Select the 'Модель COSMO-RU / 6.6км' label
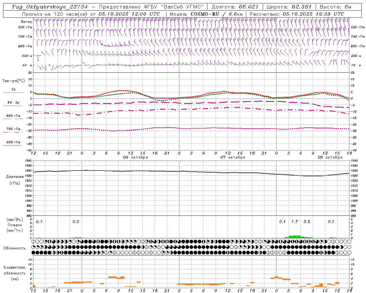 206,14
